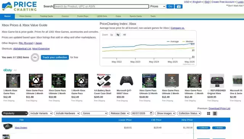Image resolution: width=244 pixels, height=139 pixels.
Task: Open the Coins menu
Action: coord(118,16)
